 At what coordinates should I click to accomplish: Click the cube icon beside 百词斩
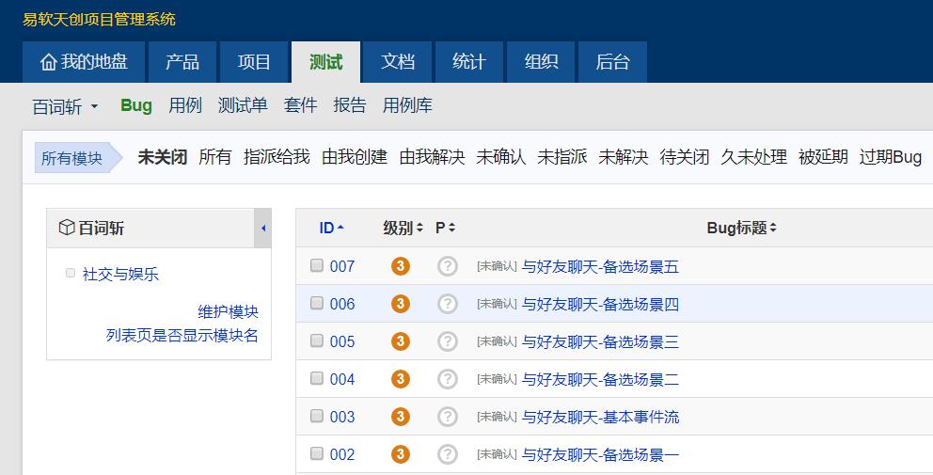coord(67,228)
